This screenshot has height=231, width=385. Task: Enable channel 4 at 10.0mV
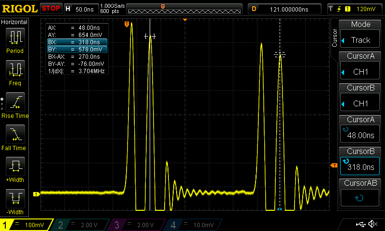coord(194,225)
